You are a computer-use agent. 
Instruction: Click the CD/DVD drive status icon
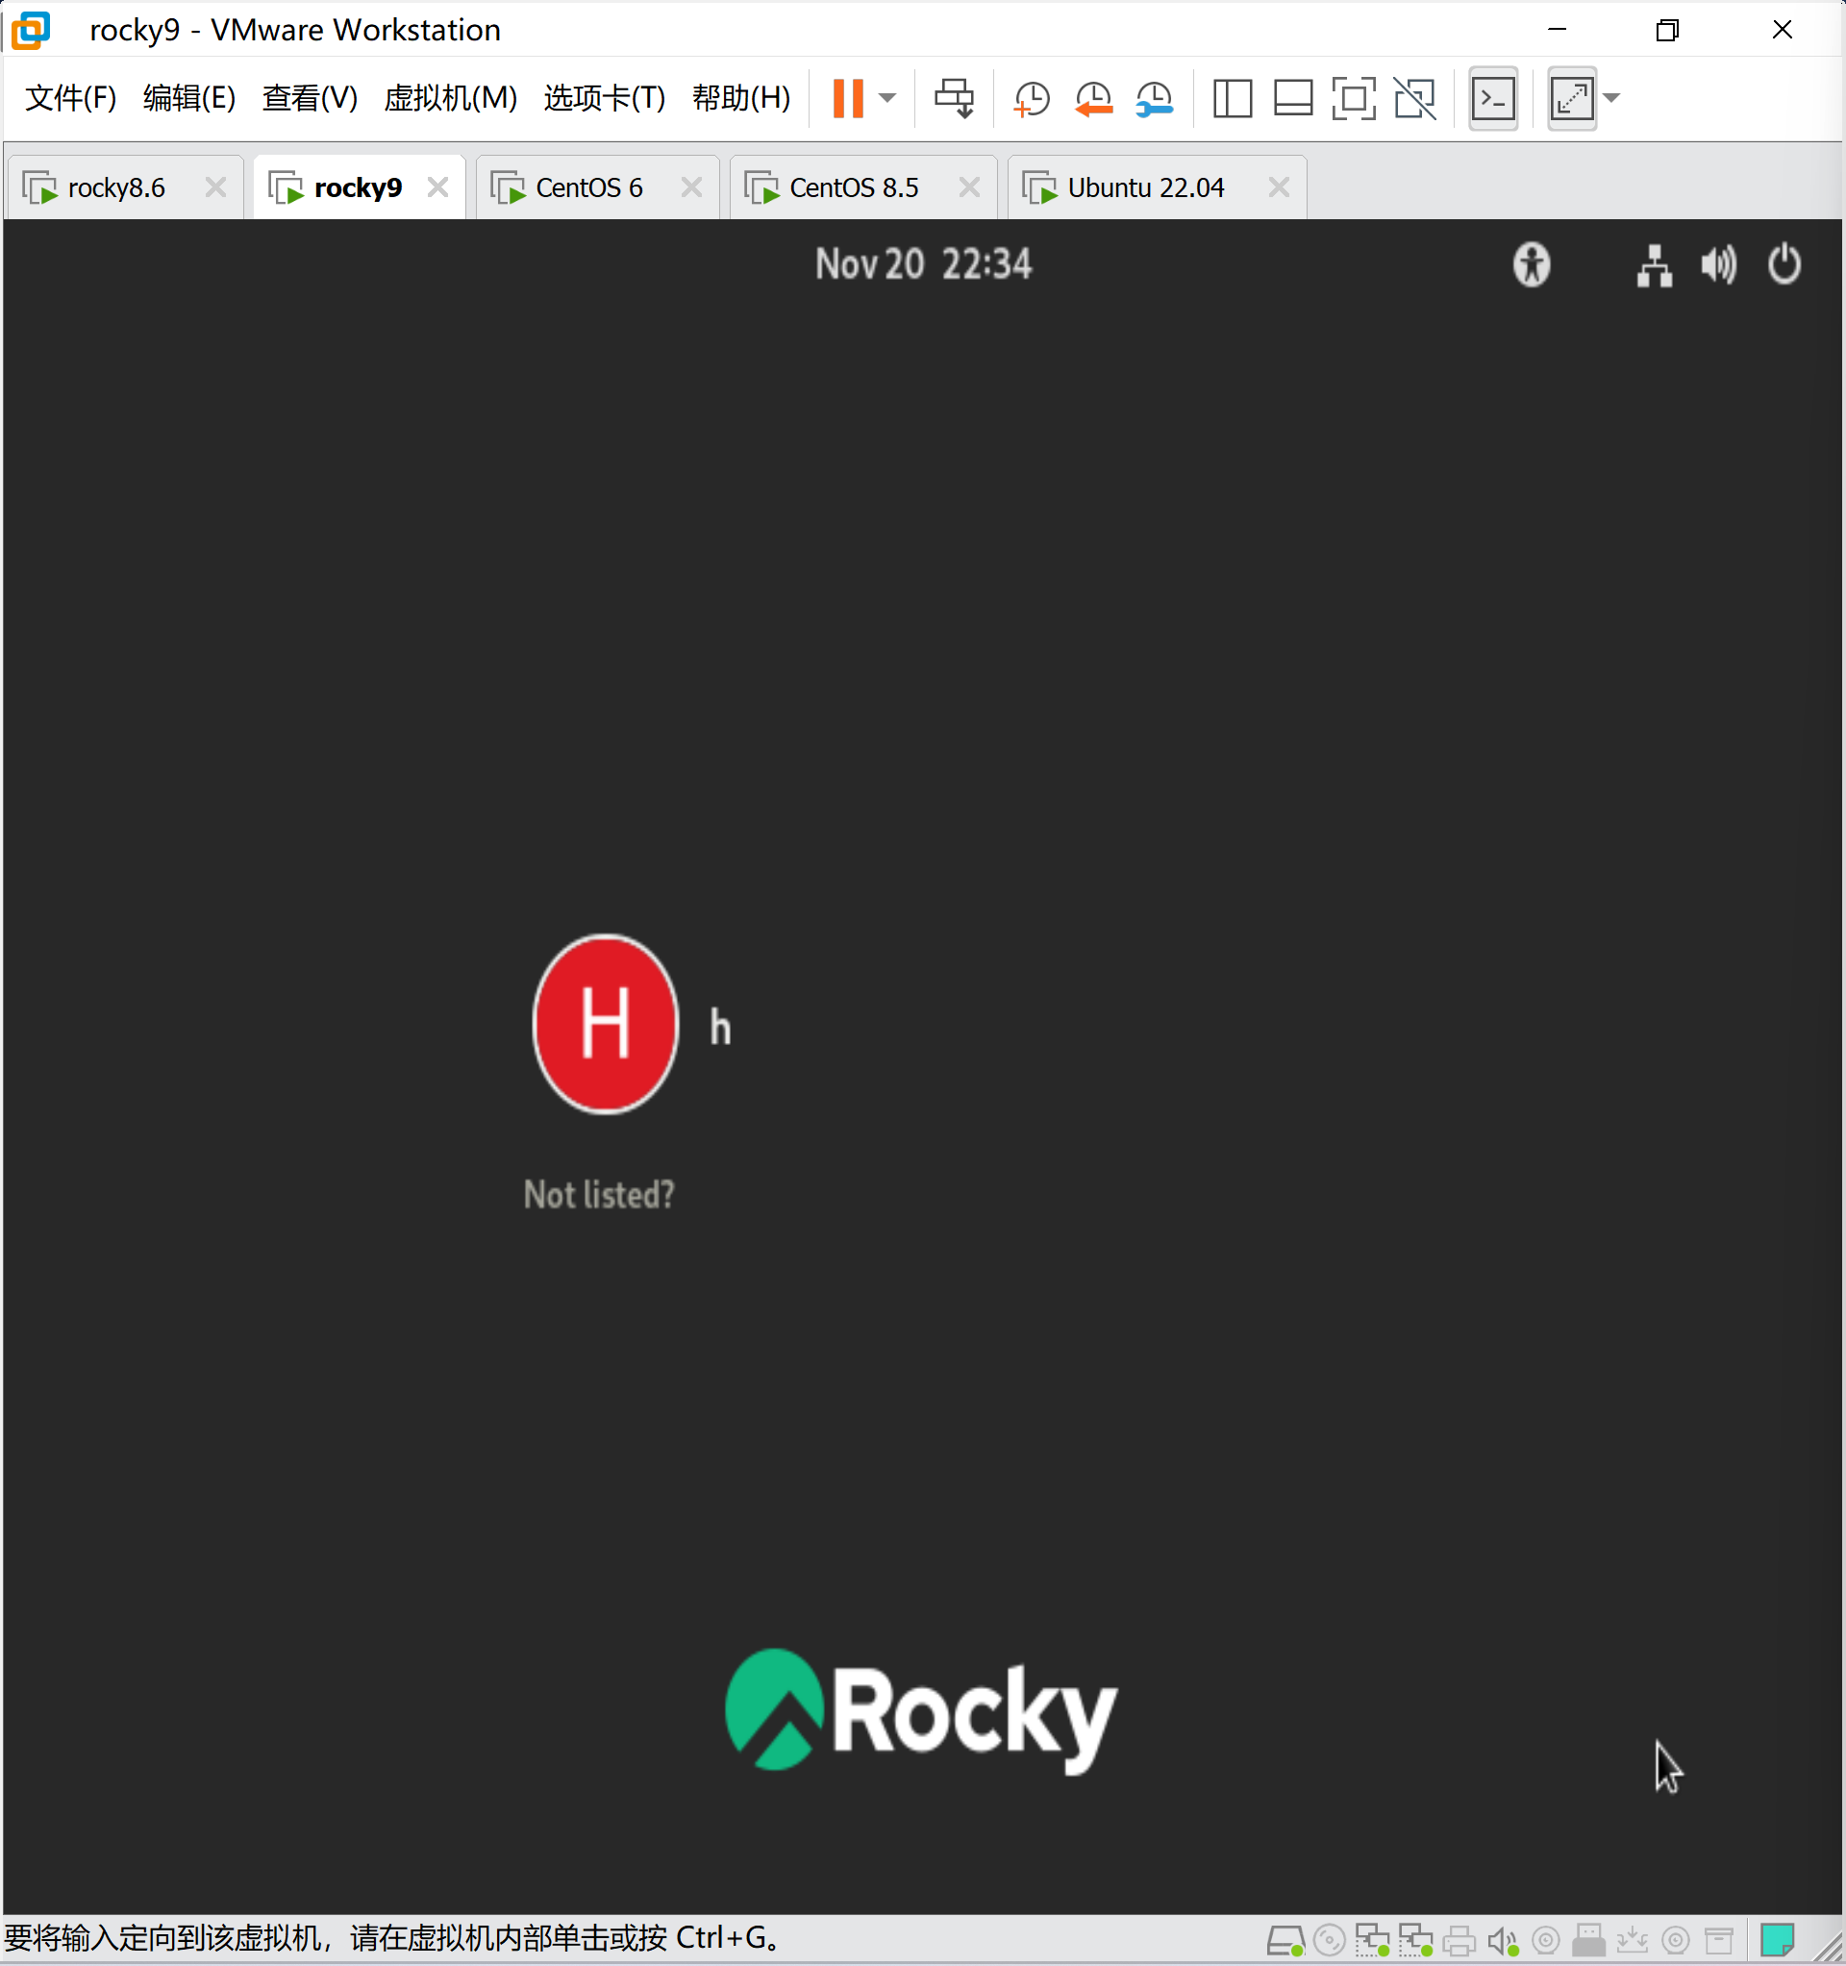click(1329, 1940)
